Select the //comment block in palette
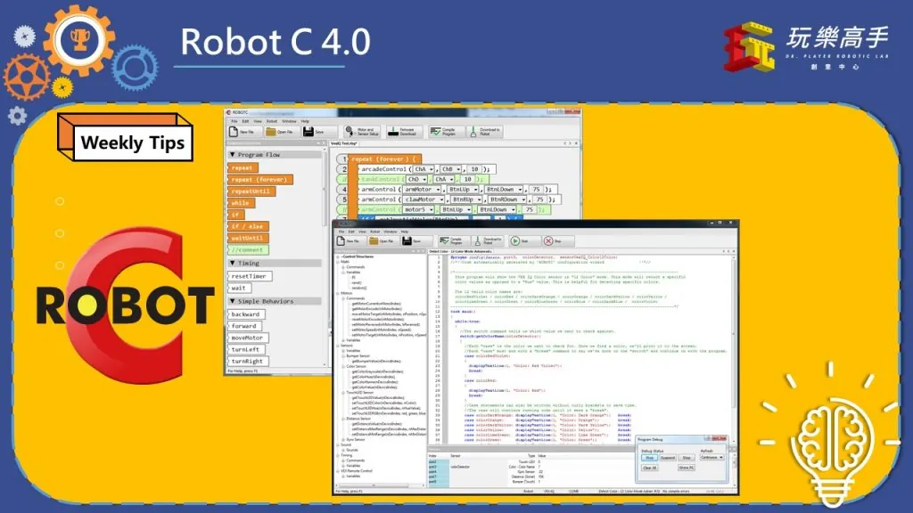 coord(249,250)
